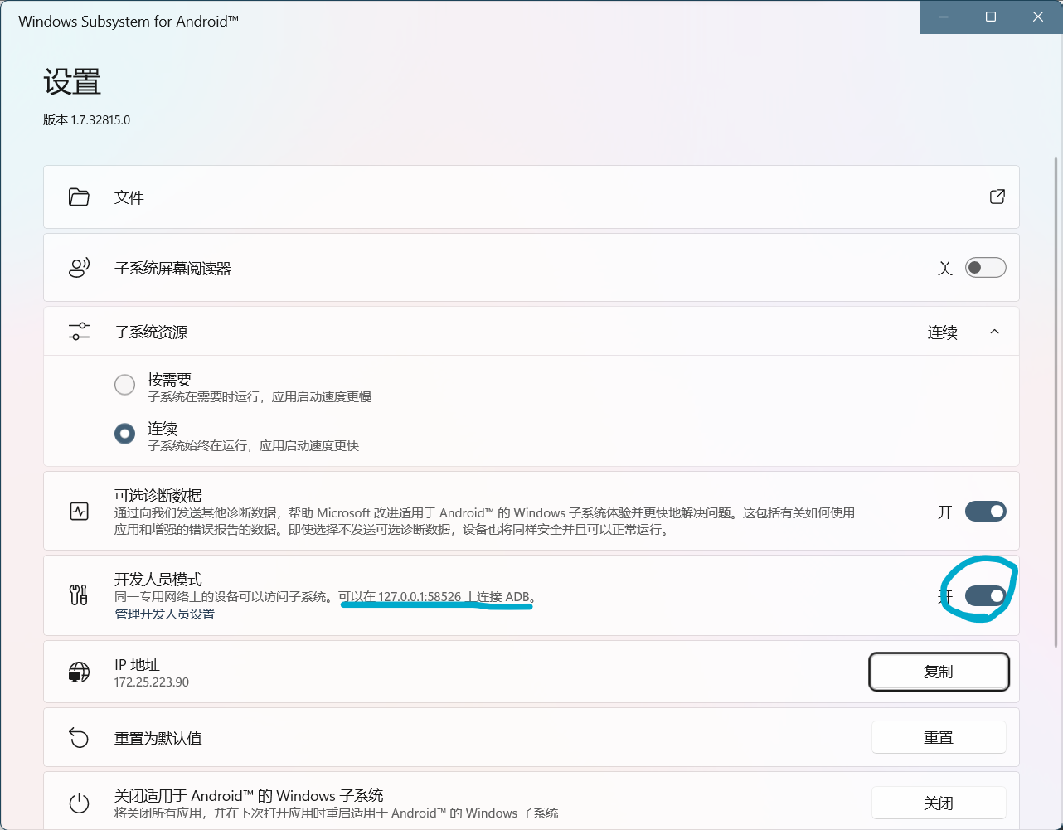The image size is (1063, 830).
Task: Click the diagnostic data pulse icon
Action: pyautogui.click(x=79, y=512)
